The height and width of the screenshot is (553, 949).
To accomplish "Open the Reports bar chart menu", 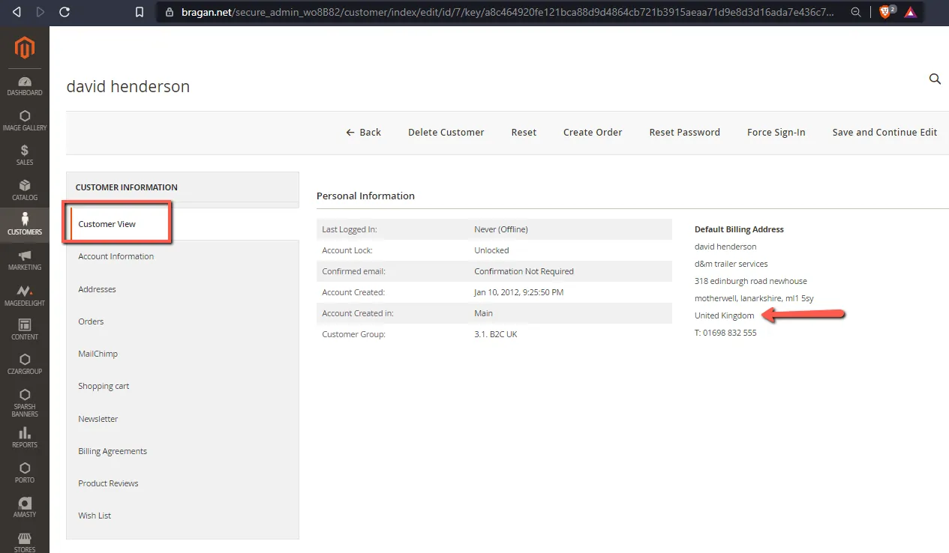I will click(x=25, y=438).
